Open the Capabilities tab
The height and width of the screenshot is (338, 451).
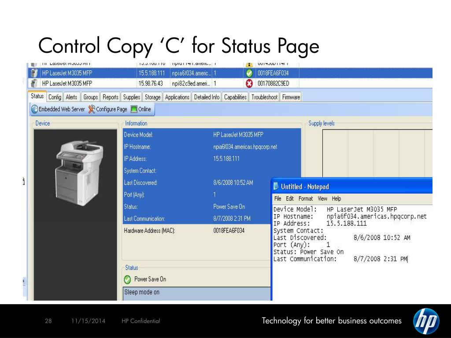pos(235,97)
